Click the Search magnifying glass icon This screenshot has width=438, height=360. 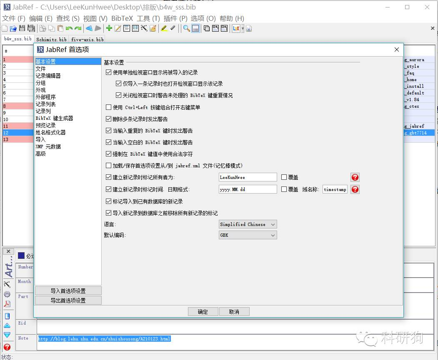(x=187, y=28)
